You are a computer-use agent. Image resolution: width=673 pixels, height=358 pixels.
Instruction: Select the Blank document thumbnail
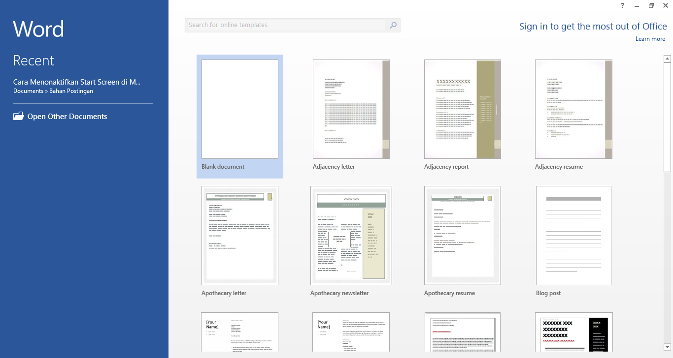point(240,109)
